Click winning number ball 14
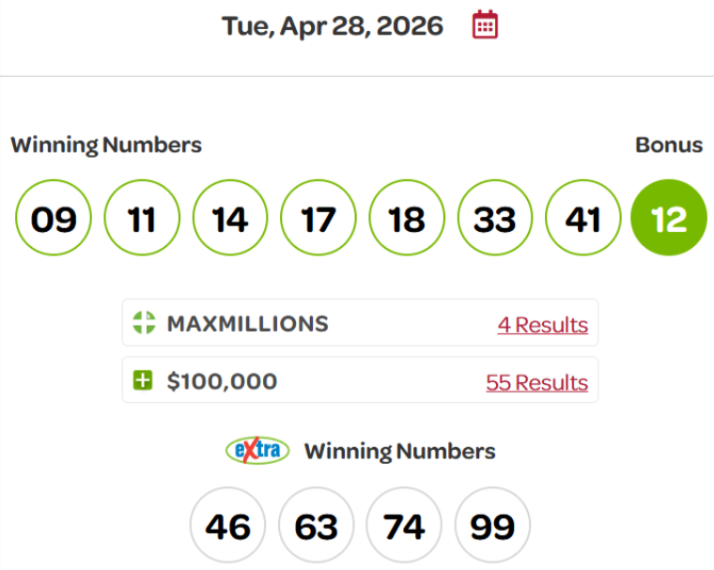Viewport: 714px width, 570px height. tap(230, 219)
